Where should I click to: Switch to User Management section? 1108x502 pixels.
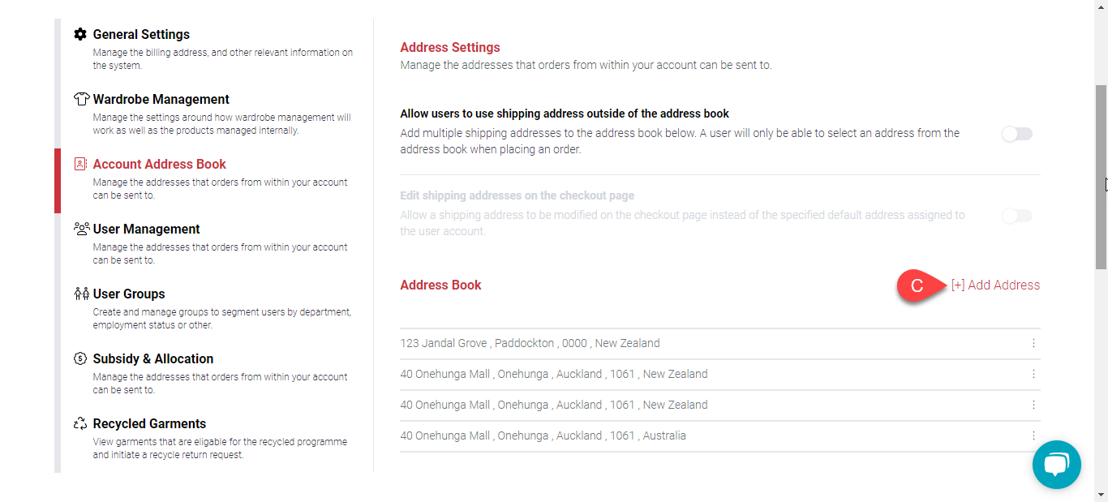tap(146, 229)
